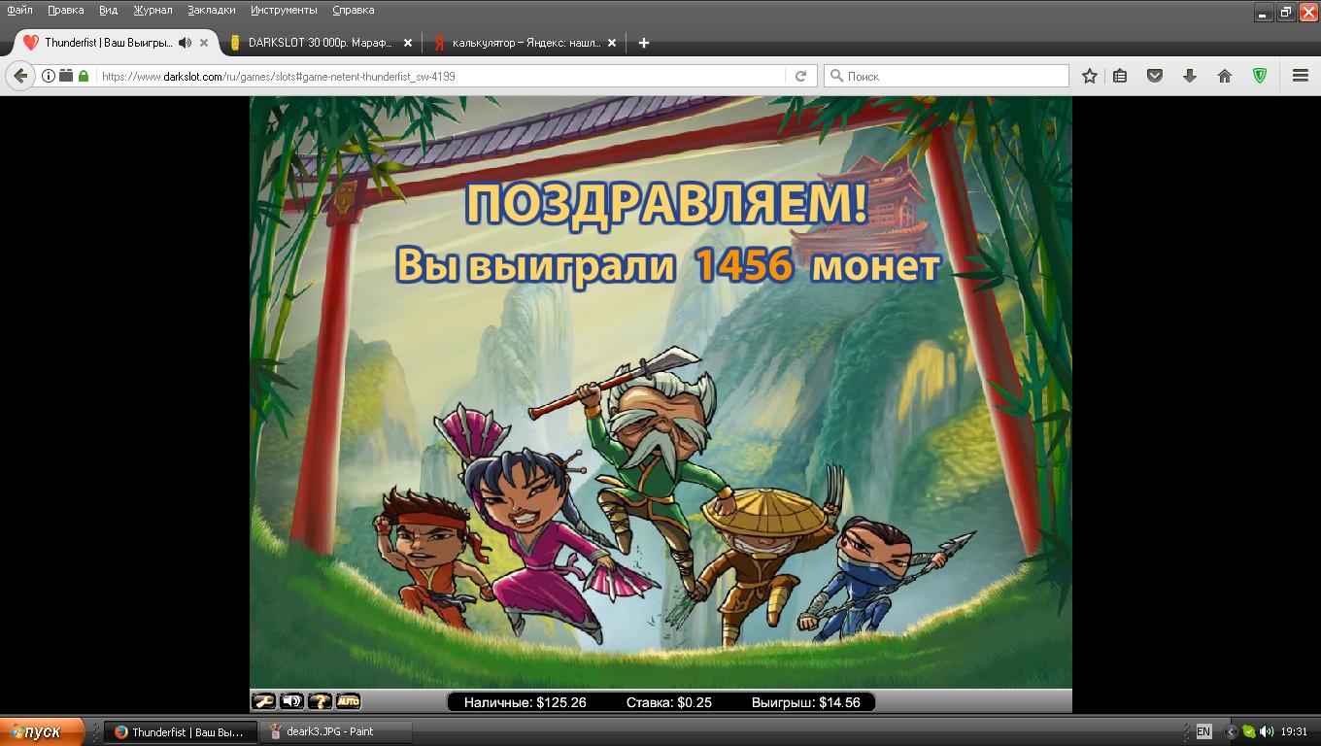1321x746 pixels.
Task: Open the Журнал menu
Action: (152, 10)
